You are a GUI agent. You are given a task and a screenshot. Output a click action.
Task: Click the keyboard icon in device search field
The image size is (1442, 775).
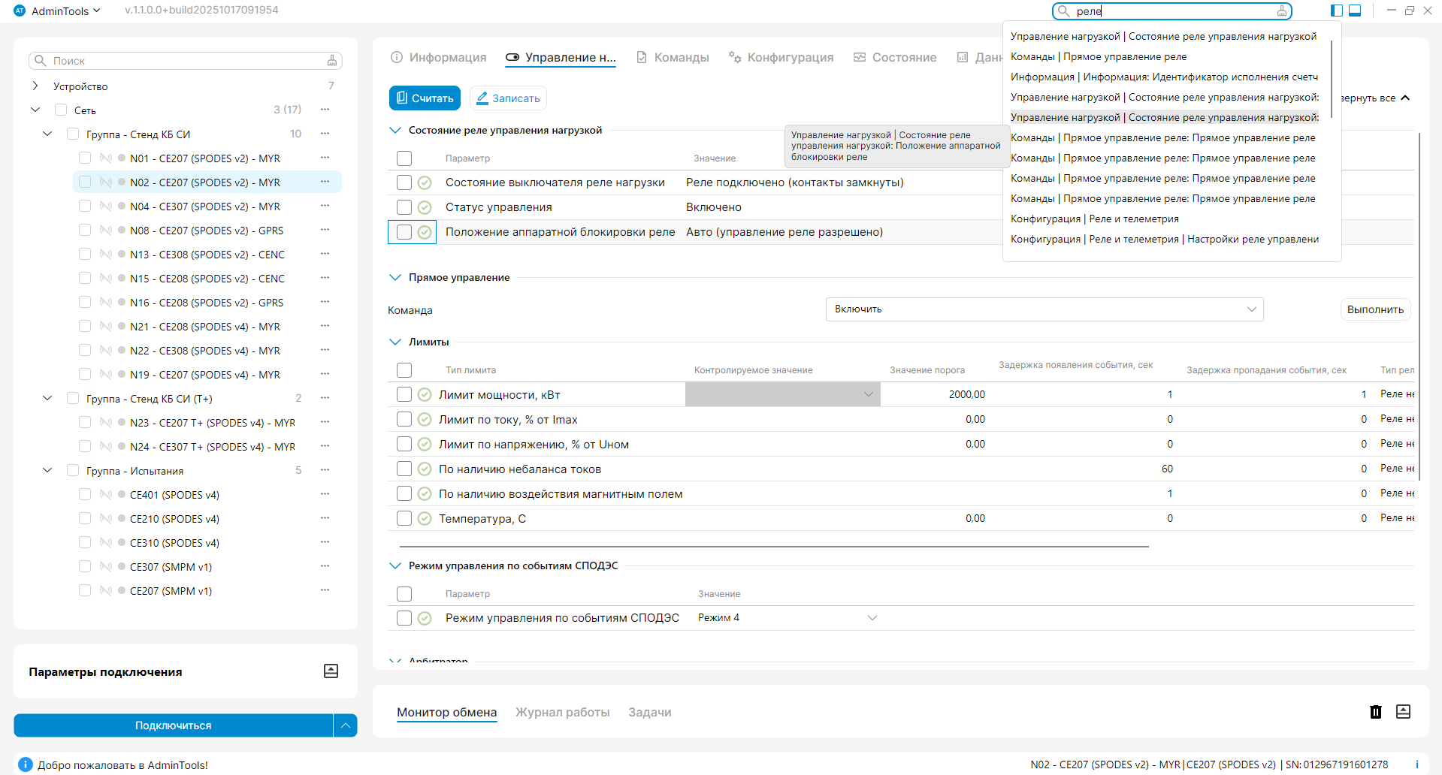point(331,61)
